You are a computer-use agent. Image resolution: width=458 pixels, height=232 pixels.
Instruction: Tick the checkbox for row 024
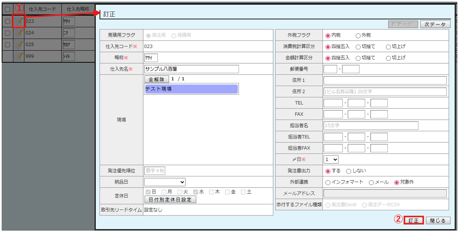7,33
